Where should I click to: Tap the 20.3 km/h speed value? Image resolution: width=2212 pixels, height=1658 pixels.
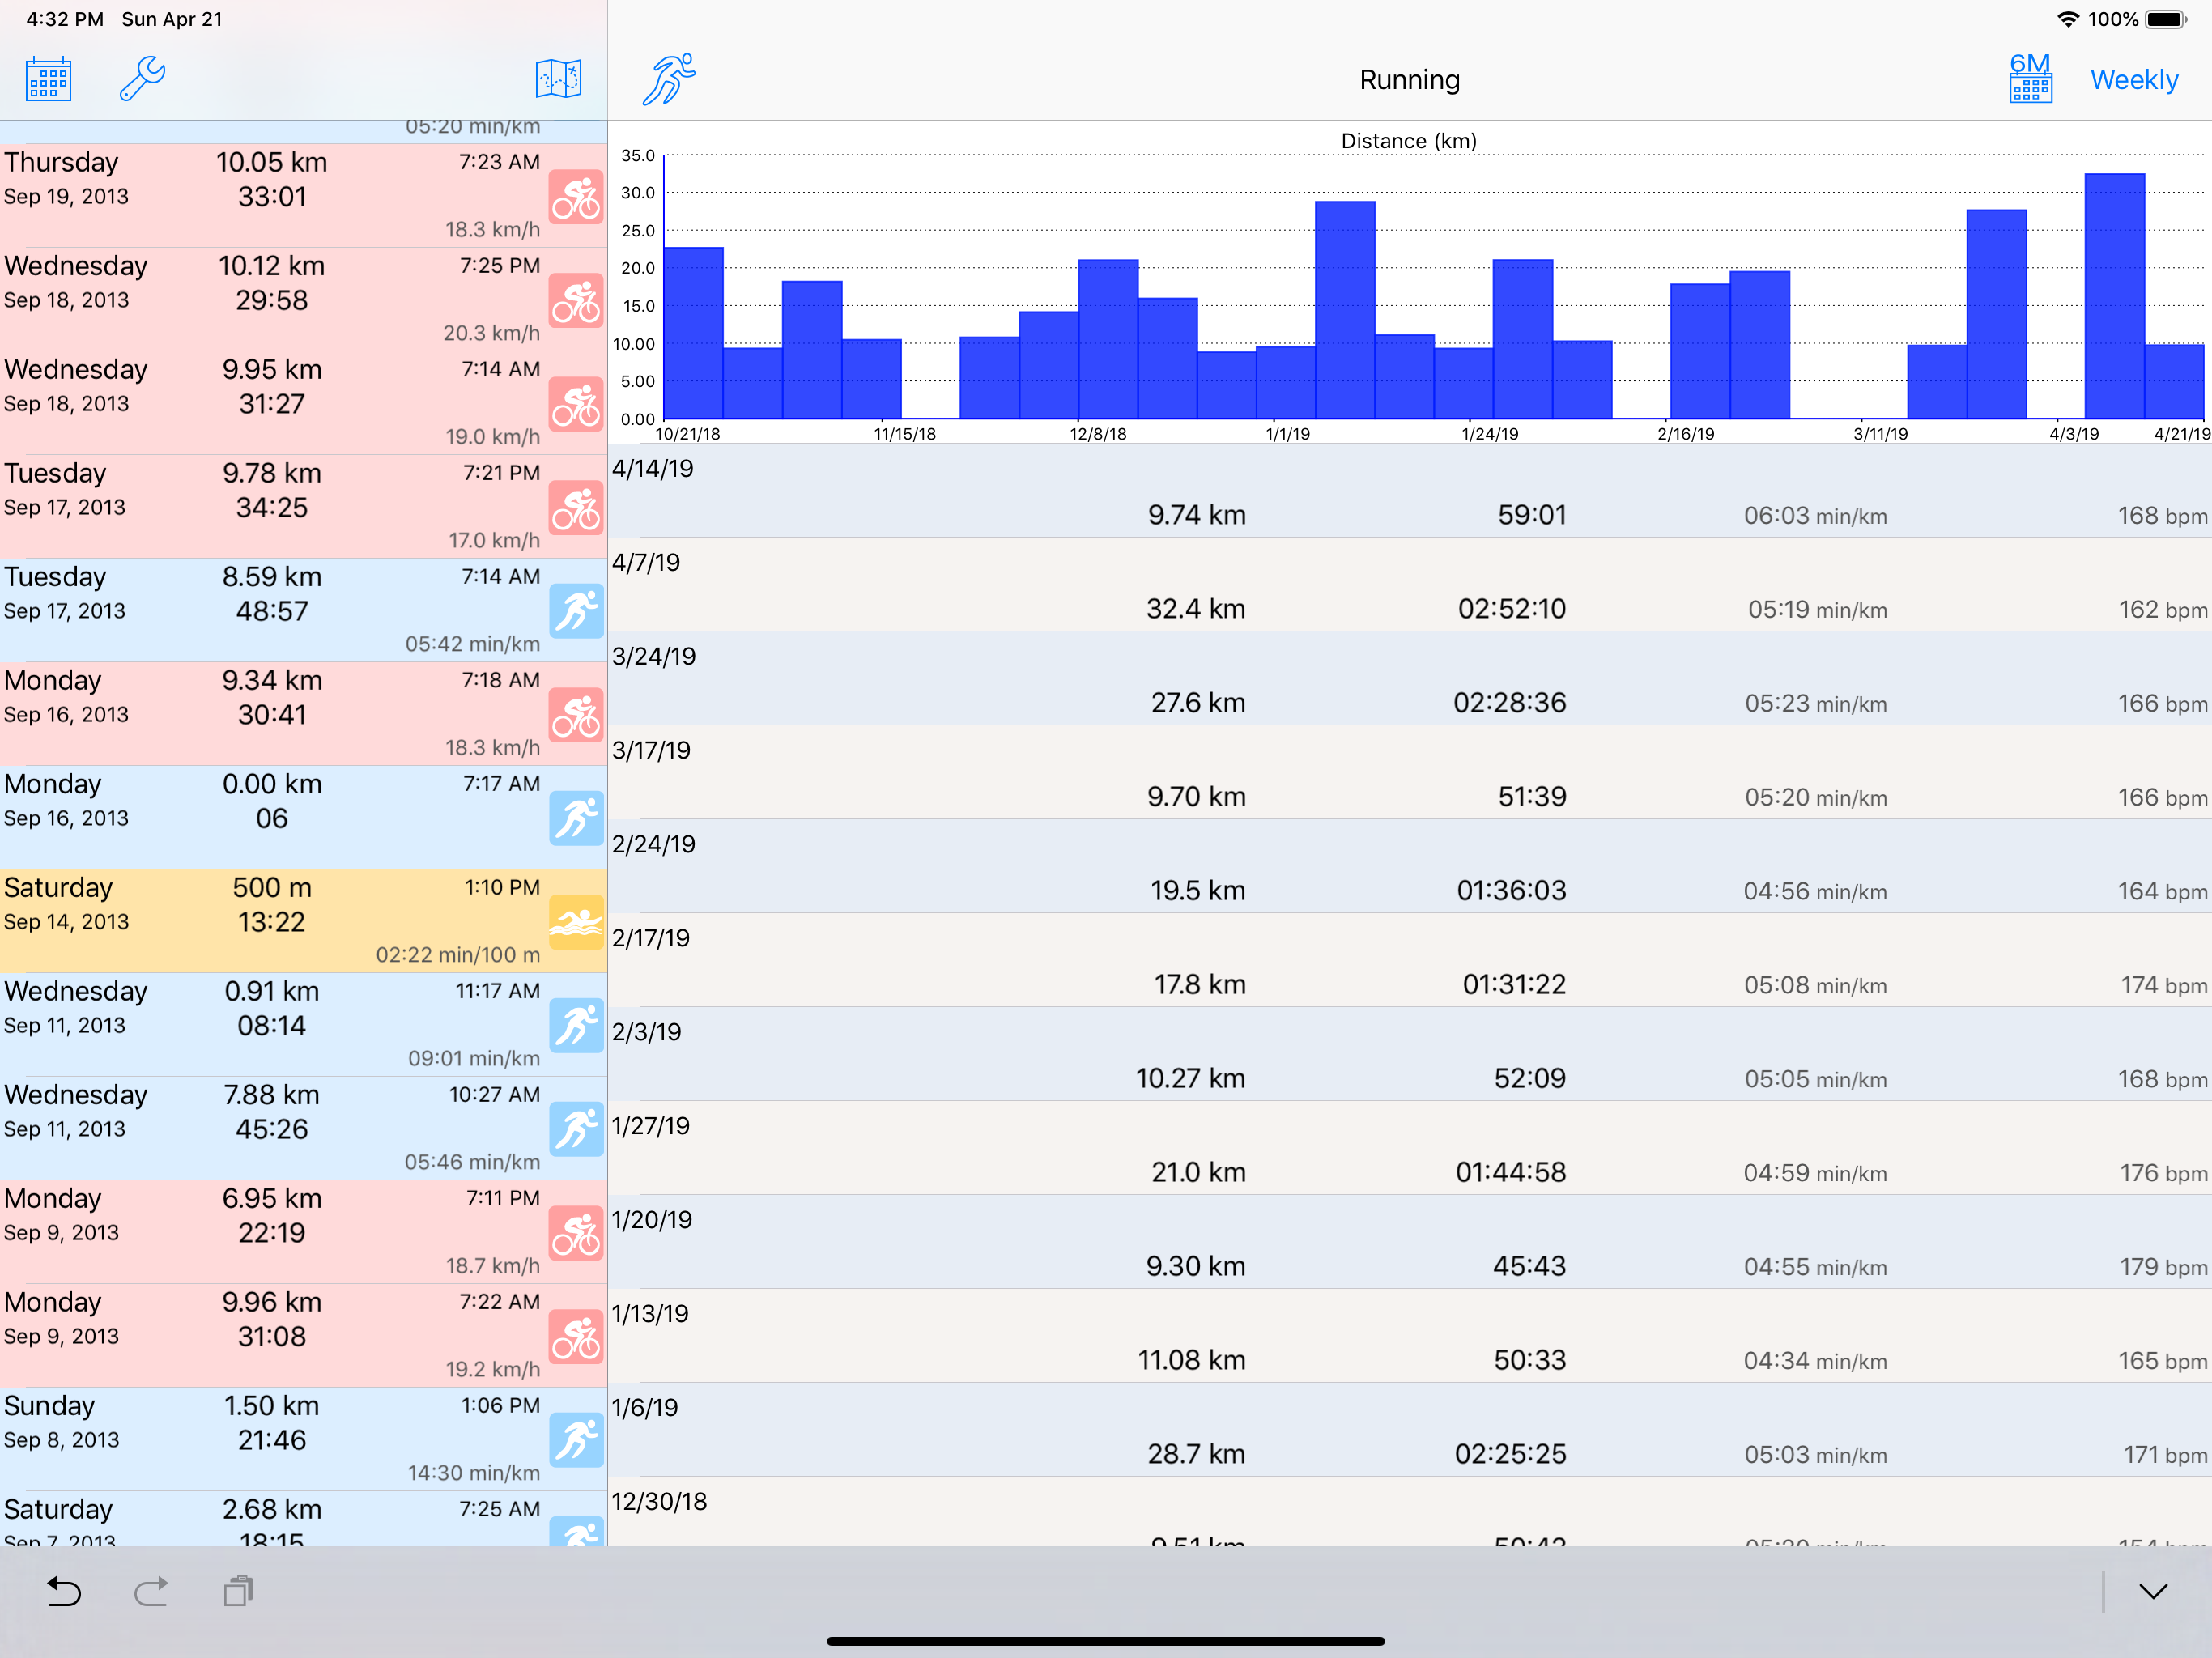(x=491, y=333)
